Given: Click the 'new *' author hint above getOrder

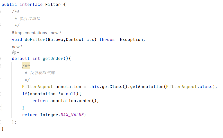Looking at the screenshot, I should pos(17,47).
